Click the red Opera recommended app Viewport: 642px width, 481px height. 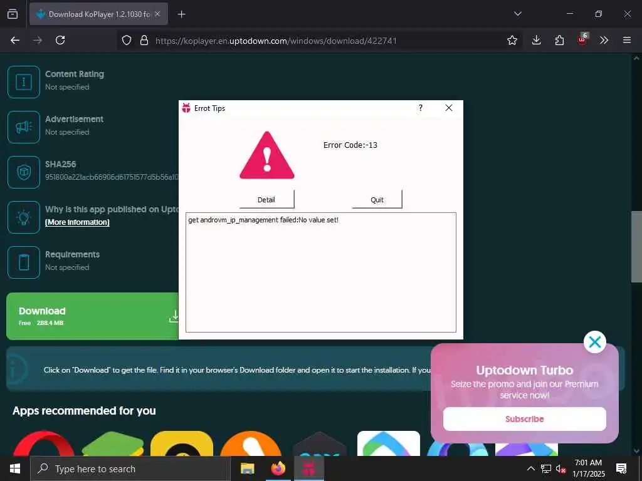44,443
